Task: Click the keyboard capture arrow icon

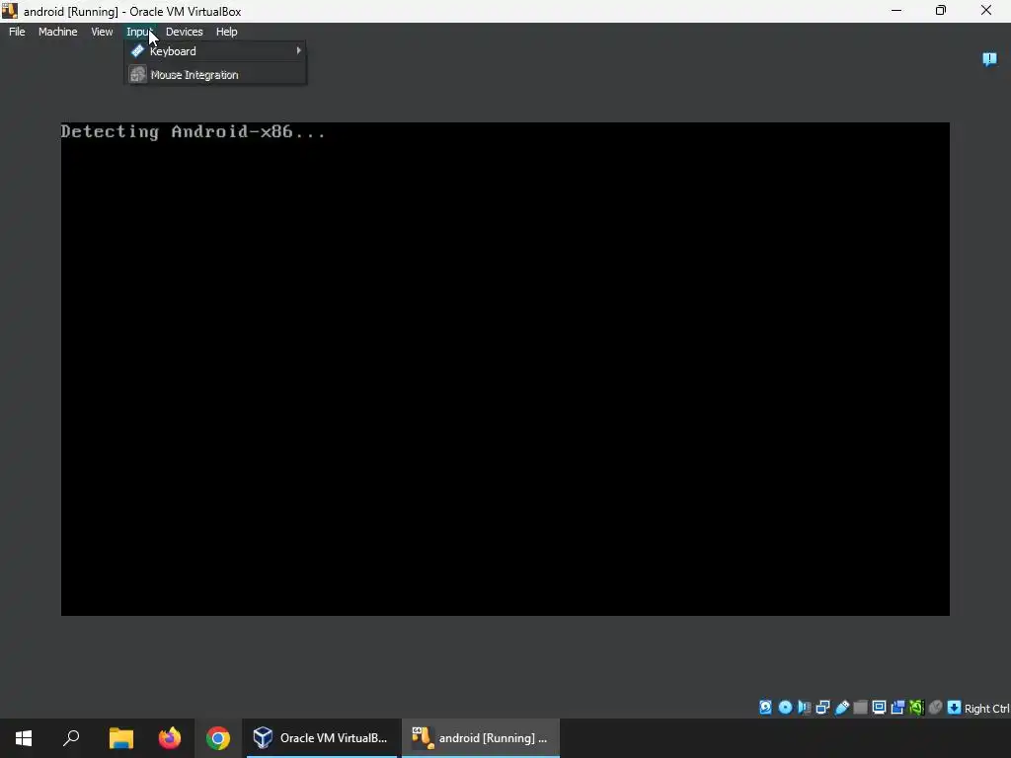Action: [954, 708]
